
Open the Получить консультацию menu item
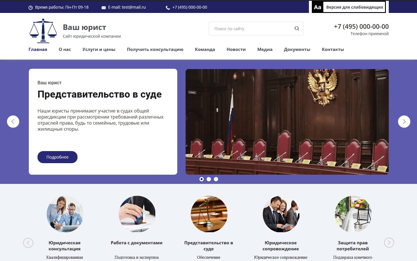(x=155, y=49)
